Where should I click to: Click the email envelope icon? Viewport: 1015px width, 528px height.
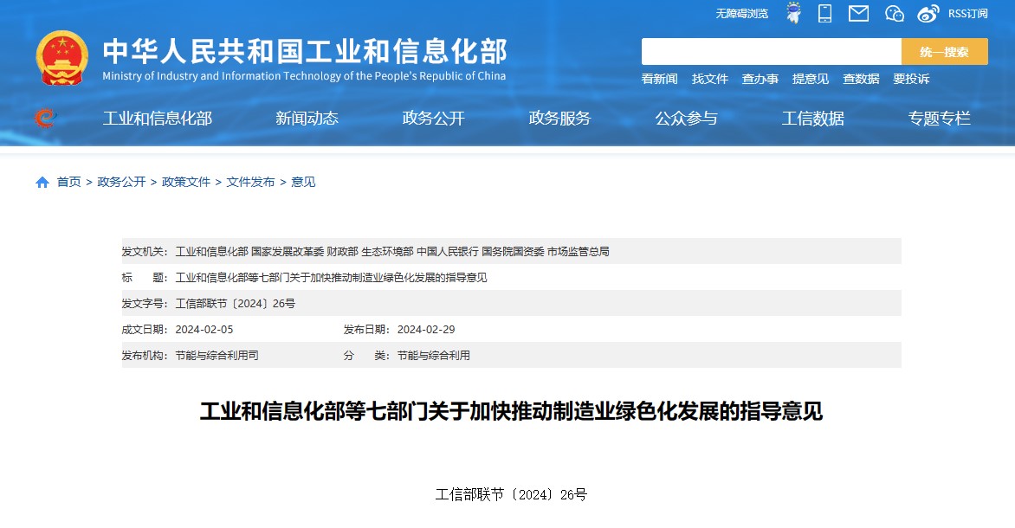(858, 13)
